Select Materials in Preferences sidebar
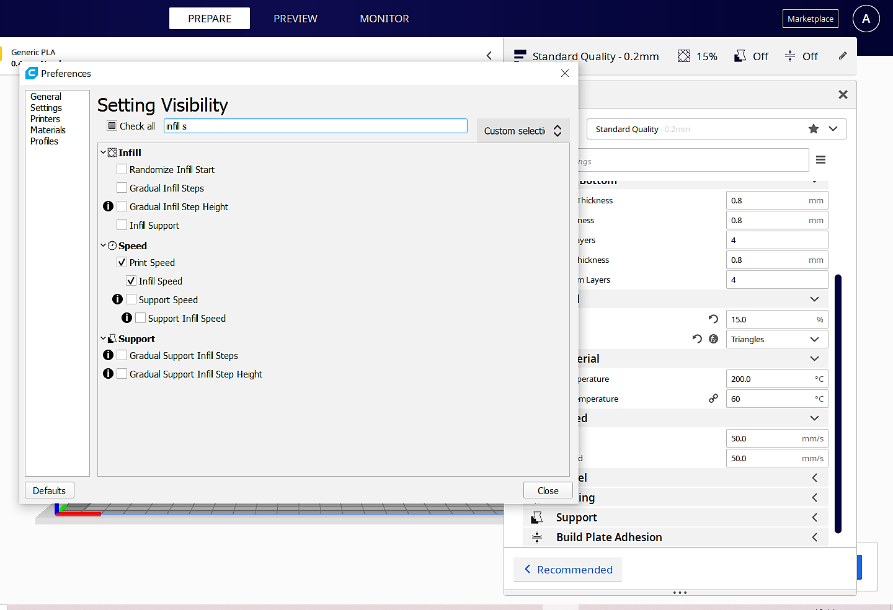 [48, 130]
